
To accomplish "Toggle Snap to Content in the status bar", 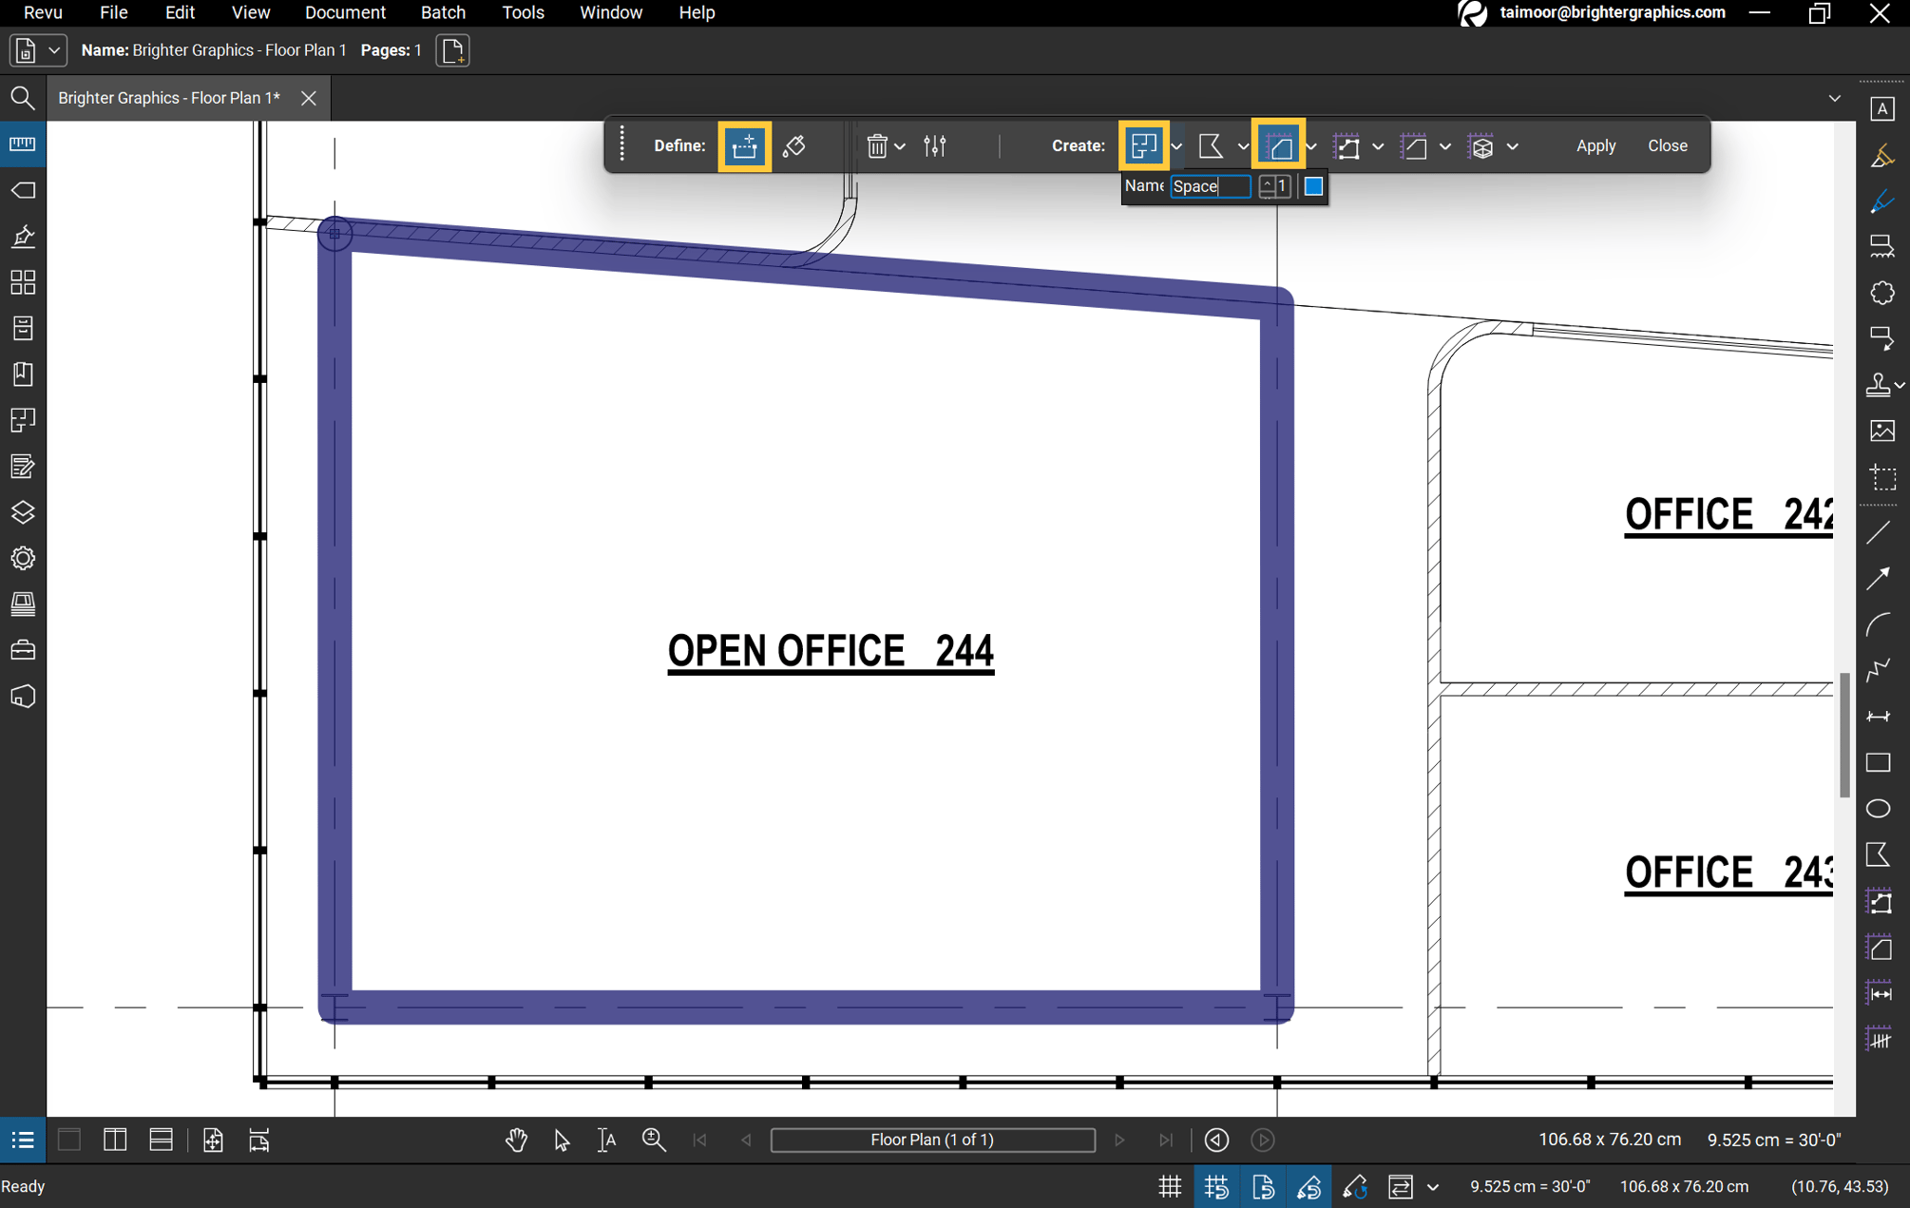I will [1264, 1186].
